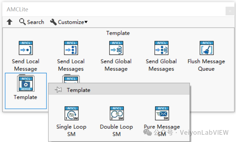The image size is (236, 142).
Task: Choose the Pure Message SM template icon
Action: 162,113
